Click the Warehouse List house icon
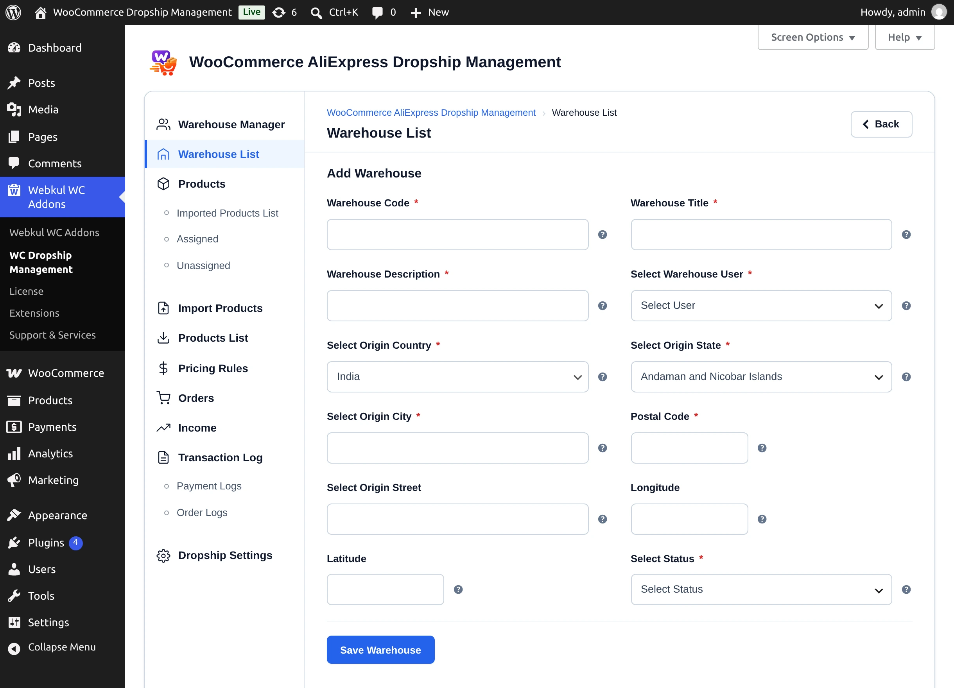 (163, 154)
